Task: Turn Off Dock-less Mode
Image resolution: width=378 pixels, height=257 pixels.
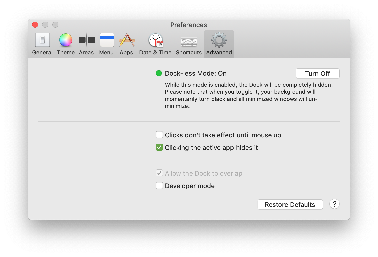Action: pyautogui.click(x=317, y=73)
